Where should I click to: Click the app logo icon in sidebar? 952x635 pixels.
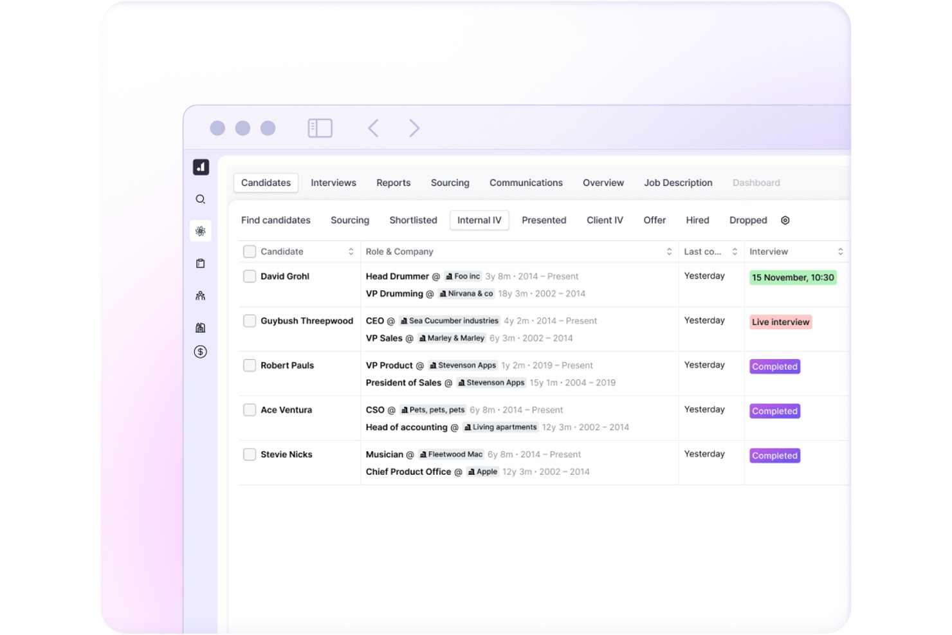tap(201, 167)
